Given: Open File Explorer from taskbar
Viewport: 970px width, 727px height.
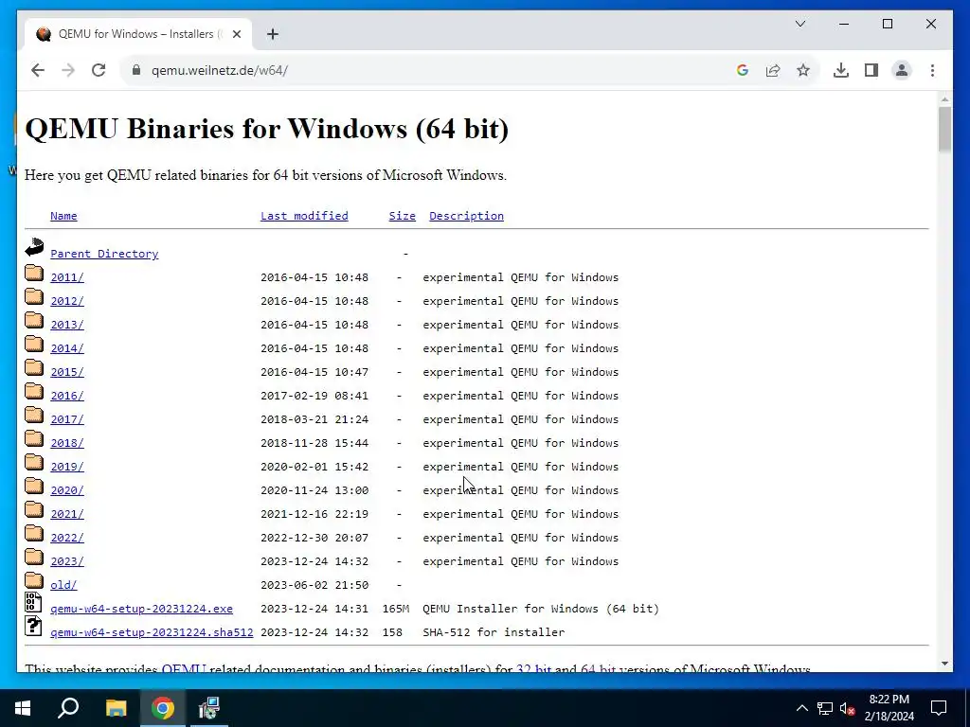Looking at the screenshot, I should tap(116, 708).
